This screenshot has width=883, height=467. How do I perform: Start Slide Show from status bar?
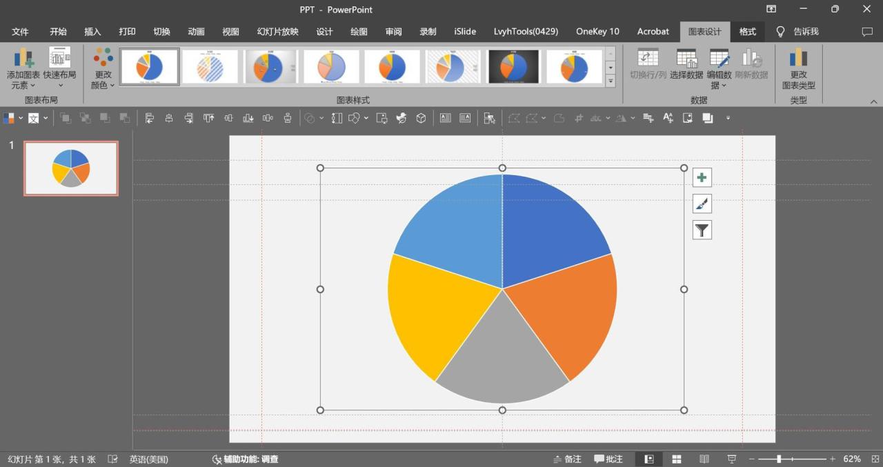(x=732, y=459)
